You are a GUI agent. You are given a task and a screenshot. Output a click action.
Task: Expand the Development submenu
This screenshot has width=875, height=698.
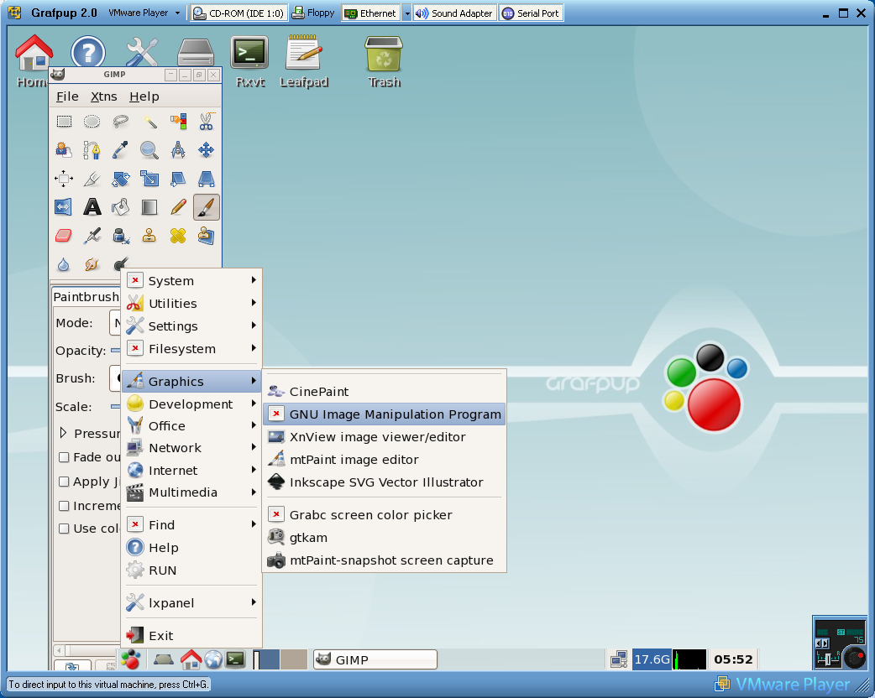coord(191,404)
